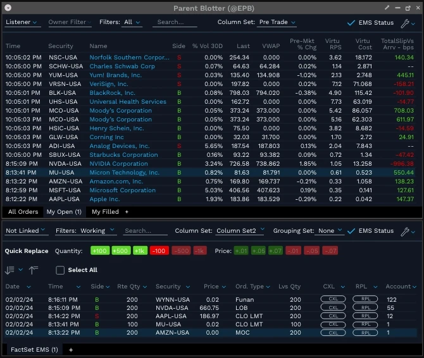Viewport: 424px width, 358px height.
Task: Click the -.01 price button
Action: tap(293, 251)
